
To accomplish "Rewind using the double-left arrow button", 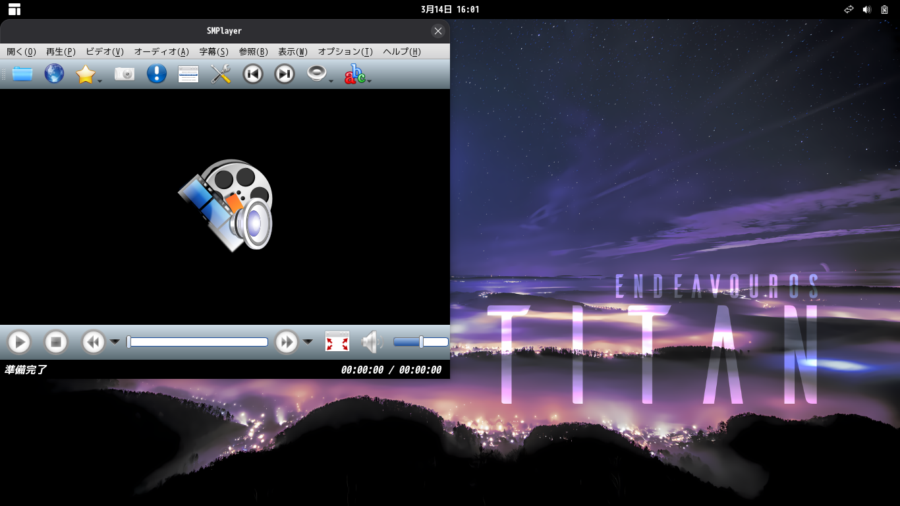I will click(94, 342).
